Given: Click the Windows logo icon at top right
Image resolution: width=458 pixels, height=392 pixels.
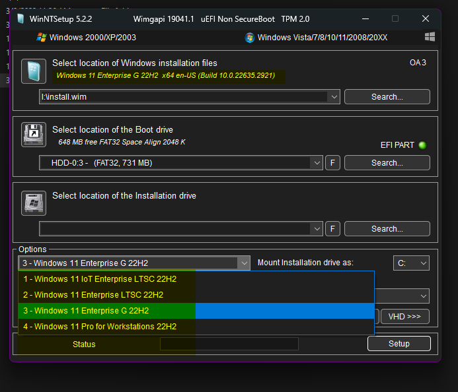Looking at the screenshot, I should coord(430,37).
